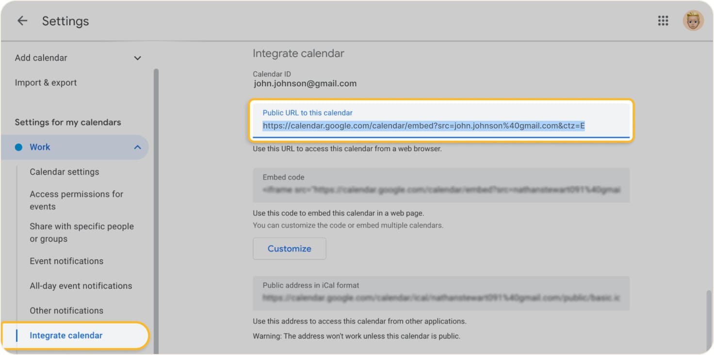Screen dimensions: 714x355
Task: Open the account profile avatar
Action: click(x=693, y=21)
